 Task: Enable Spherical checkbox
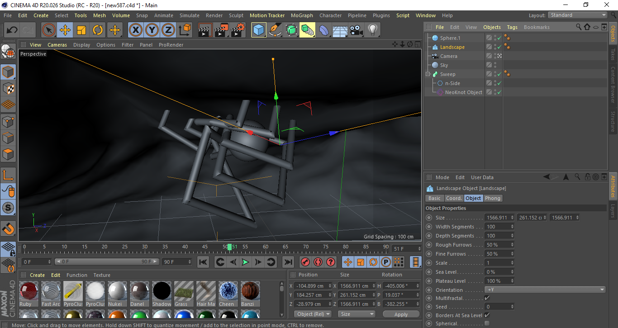pos(487,323)
